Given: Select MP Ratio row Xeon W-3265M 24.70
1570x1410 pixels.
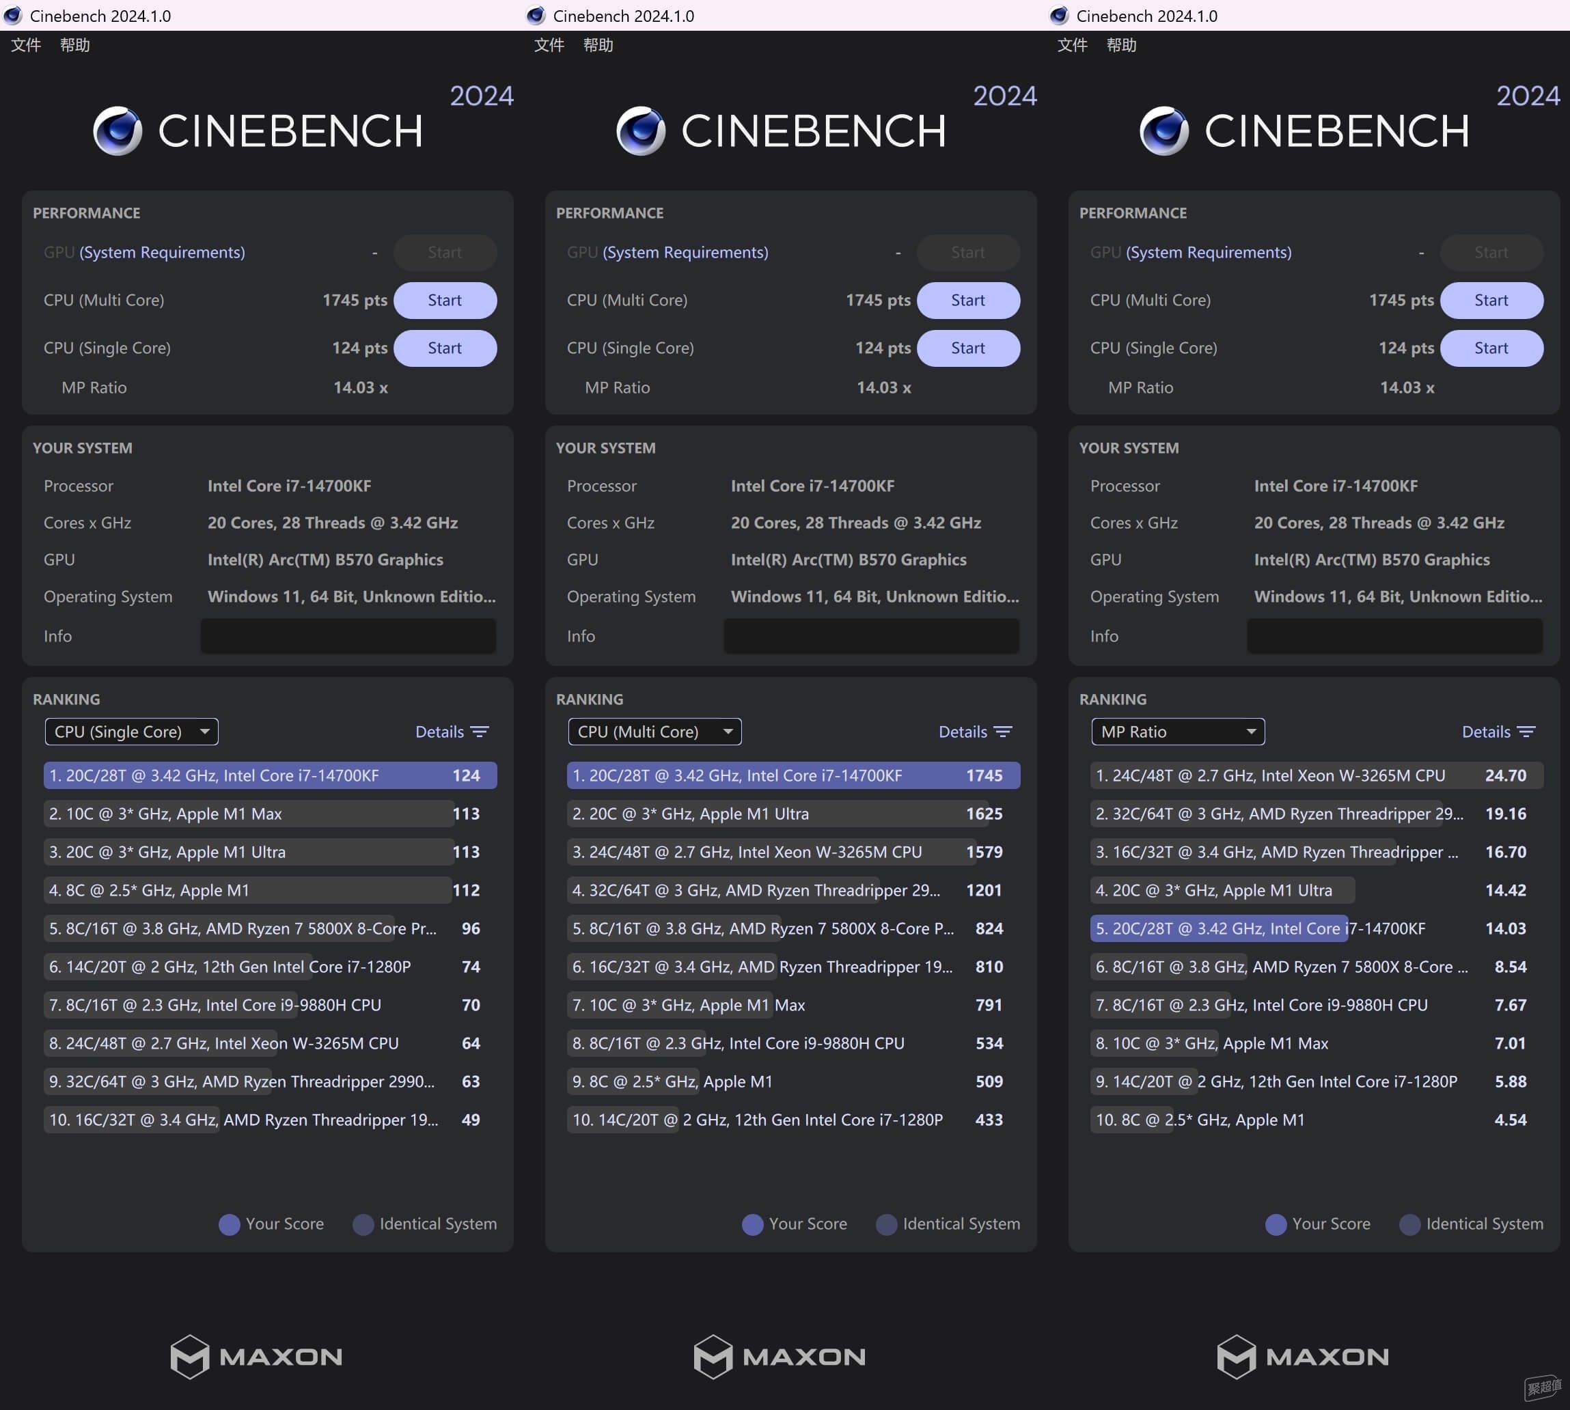Looking at the screenshot, I should click(x=1316, y=775).
